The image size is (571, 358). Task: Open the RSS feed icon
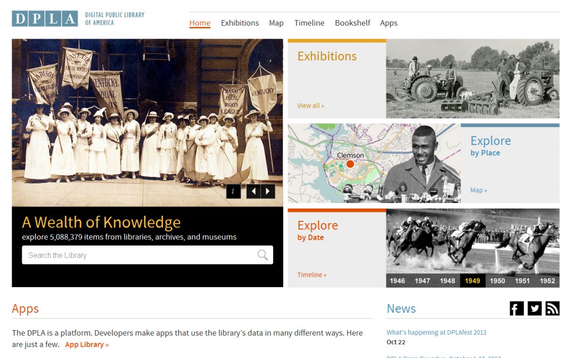(x=552, y=308)
